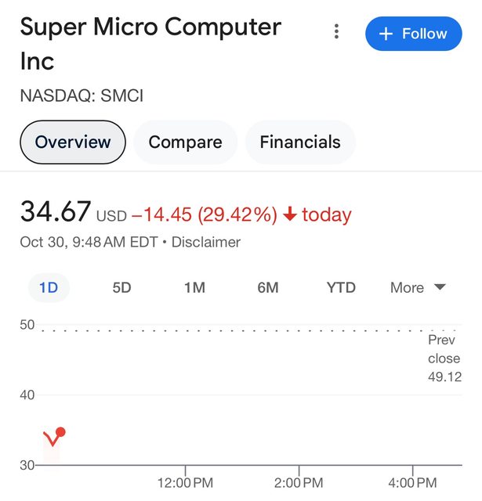Click the plus icon on Follow button
Screen dimensions: 482x501
click(x=386, y=34)
